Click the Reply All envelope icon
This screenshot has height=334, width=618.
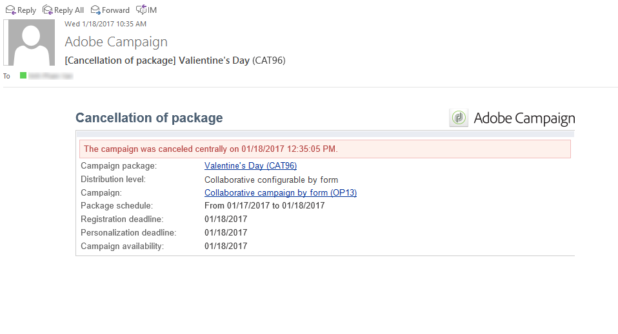[x=47, y=10]
